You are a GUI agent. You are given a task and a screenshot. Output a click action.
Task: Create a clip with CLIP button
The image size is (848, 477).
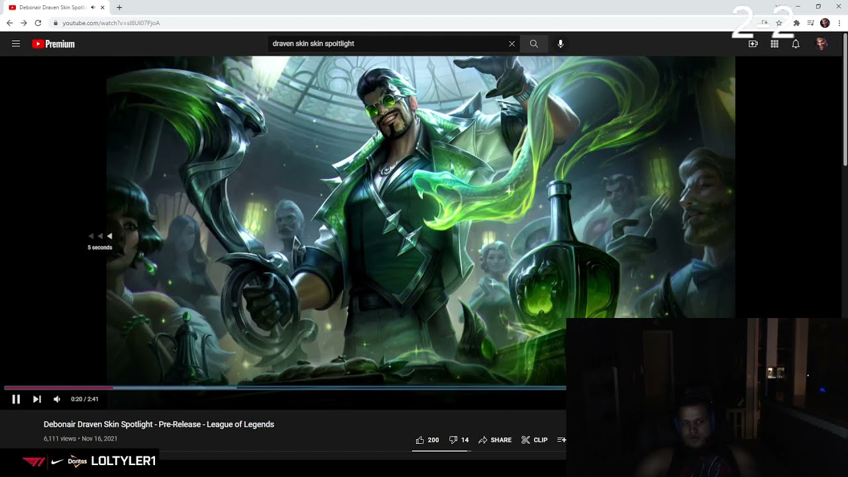click(534, 440)
